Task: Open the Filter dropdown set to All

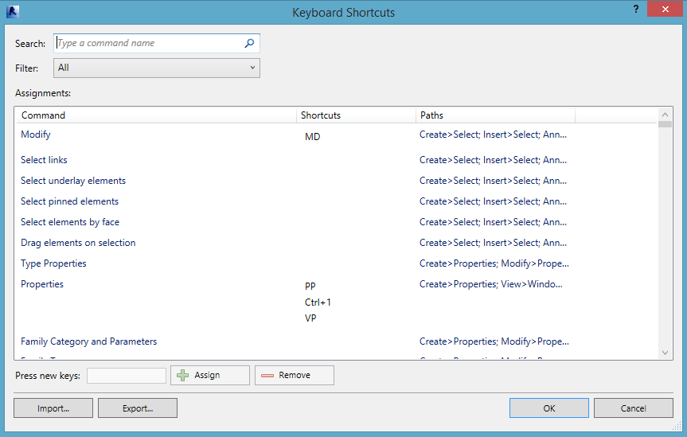Action: click(x=156, y=68)
